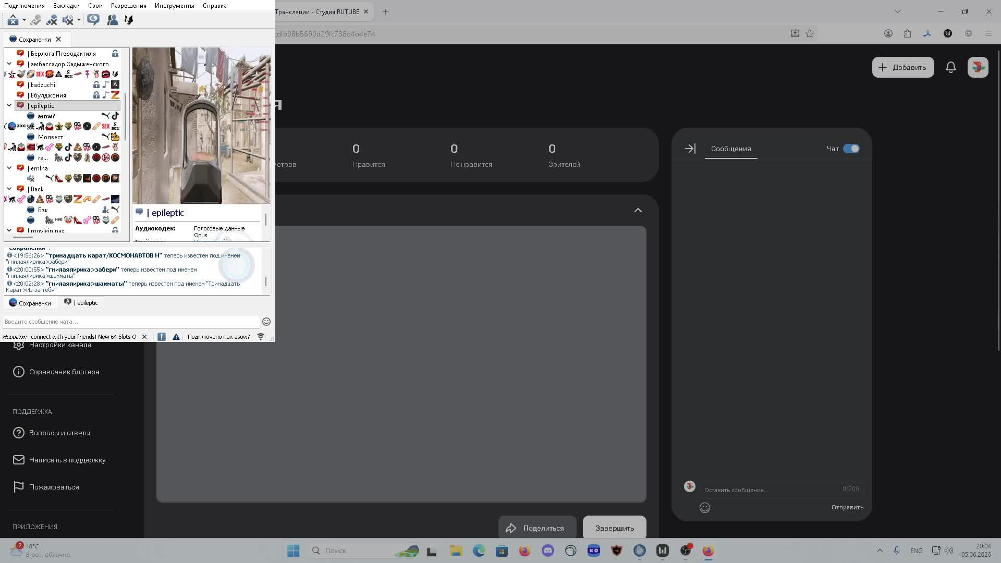Viewport: 1001px width, 563px height.
Task: Open the dropdown arrow beside the speaker-mute icon
Action: [x=79, y=20]
